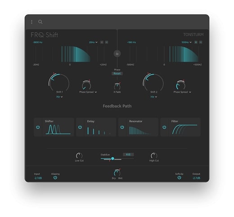Click the TONSTURM brand logo
Viewport: 234px width, 217px height.
(193, 35)
